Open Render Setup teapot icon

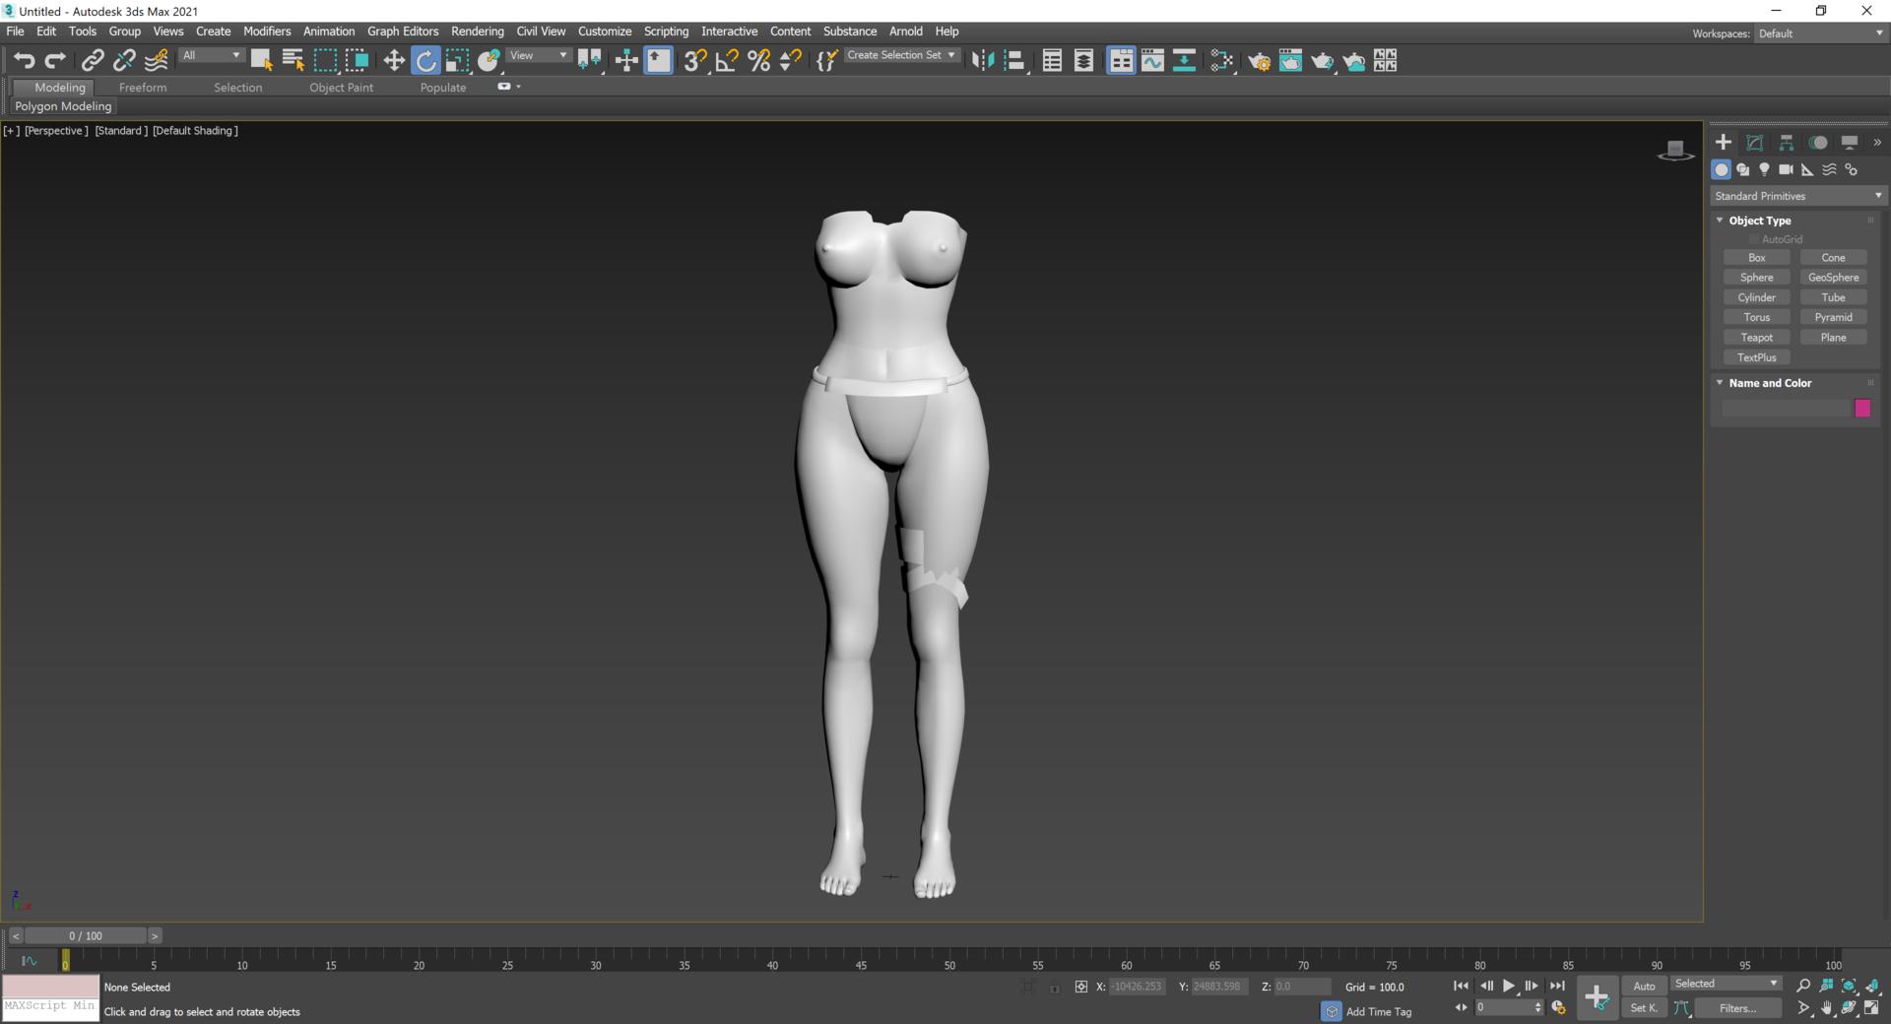click(1259, 61)
